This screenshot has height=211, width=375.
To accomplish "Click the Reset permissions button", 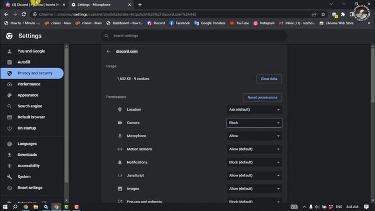I will point(262,97).
